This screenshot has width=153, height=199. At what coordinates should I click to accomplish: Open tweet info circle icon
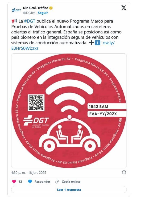(124, 172)
